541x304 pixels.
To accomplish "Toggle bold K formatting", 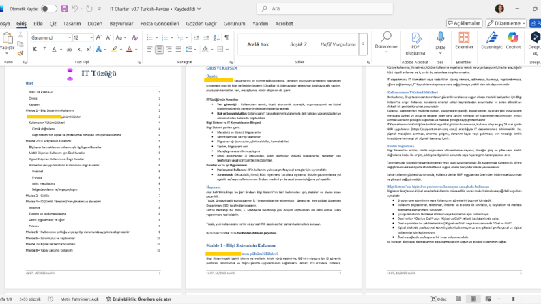I will [35, 50].
